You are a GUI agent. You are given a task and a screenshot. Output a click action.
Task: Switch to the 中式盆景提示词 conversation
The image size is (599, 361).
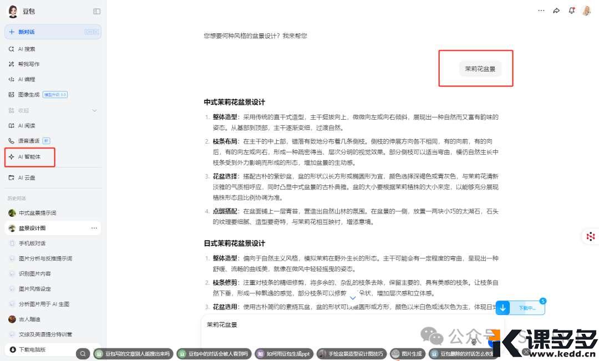(38, 212)
